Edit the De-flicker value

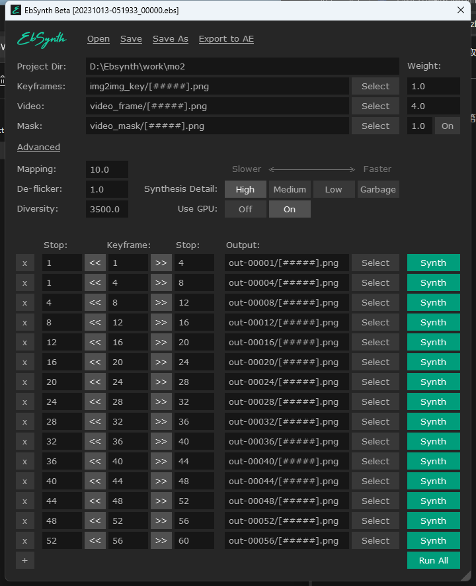(x=107, y=189)
